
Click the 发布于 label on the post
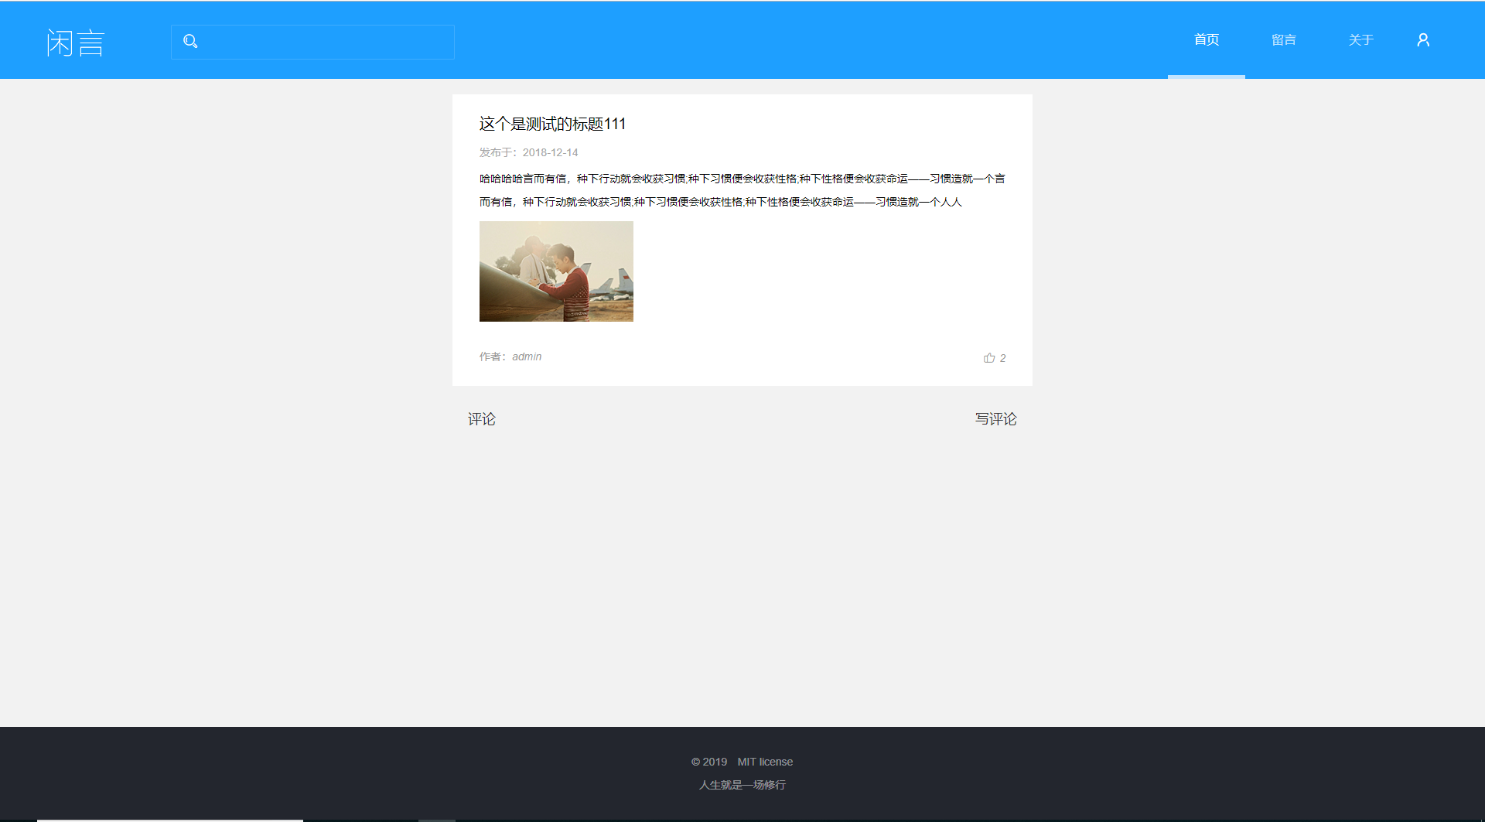496,152
